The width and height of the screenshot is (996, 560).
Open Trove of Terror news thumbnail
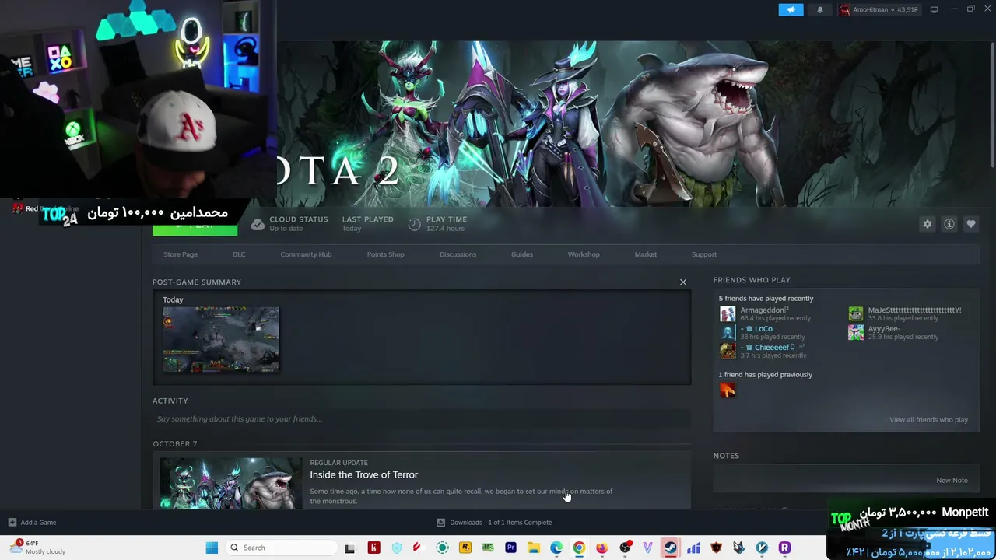(x=230, y=483)
